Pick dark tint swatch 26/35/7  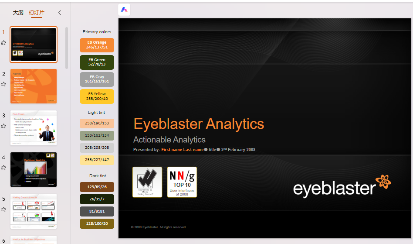click(x=97, y=199)
